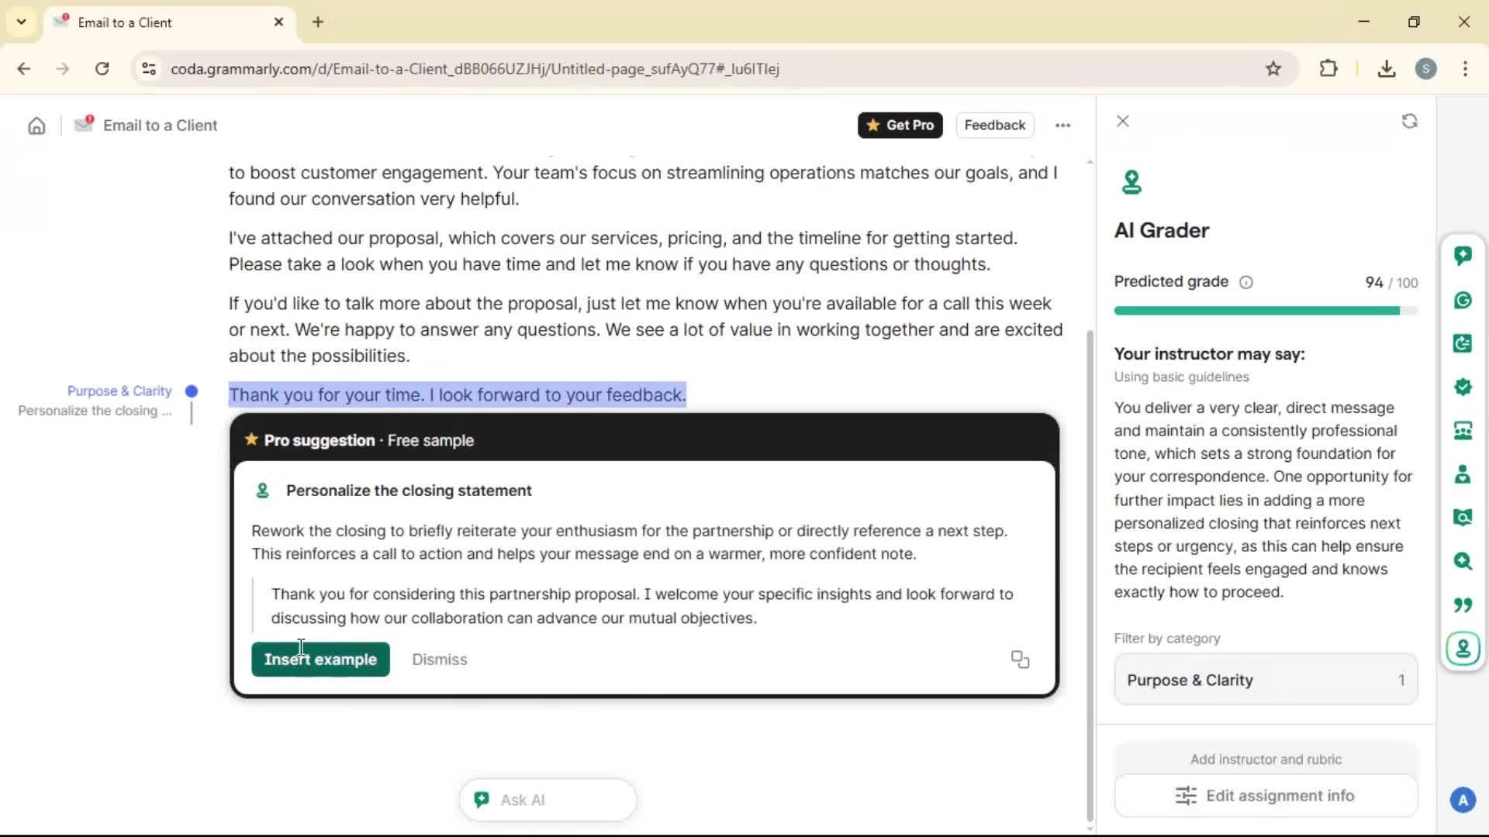Expand the Purpose & Clarity category filter

(x=1265, y=680)
